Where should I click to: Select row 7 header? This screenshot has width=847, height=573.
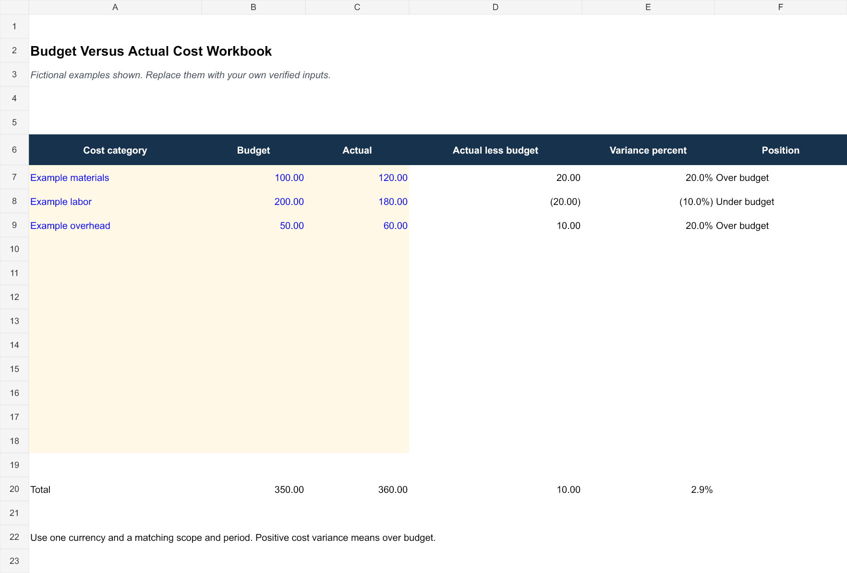click(x=14, y=177)
